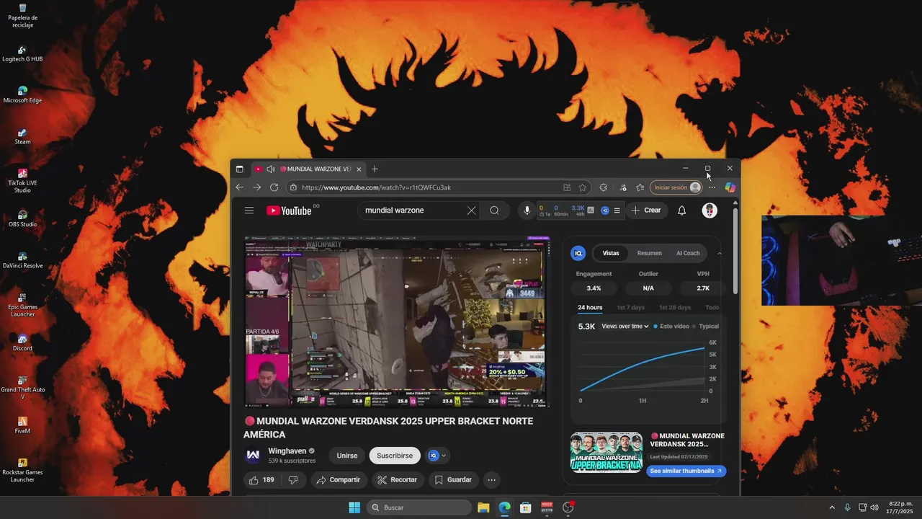Open Windows Start menu

(354, 507)
